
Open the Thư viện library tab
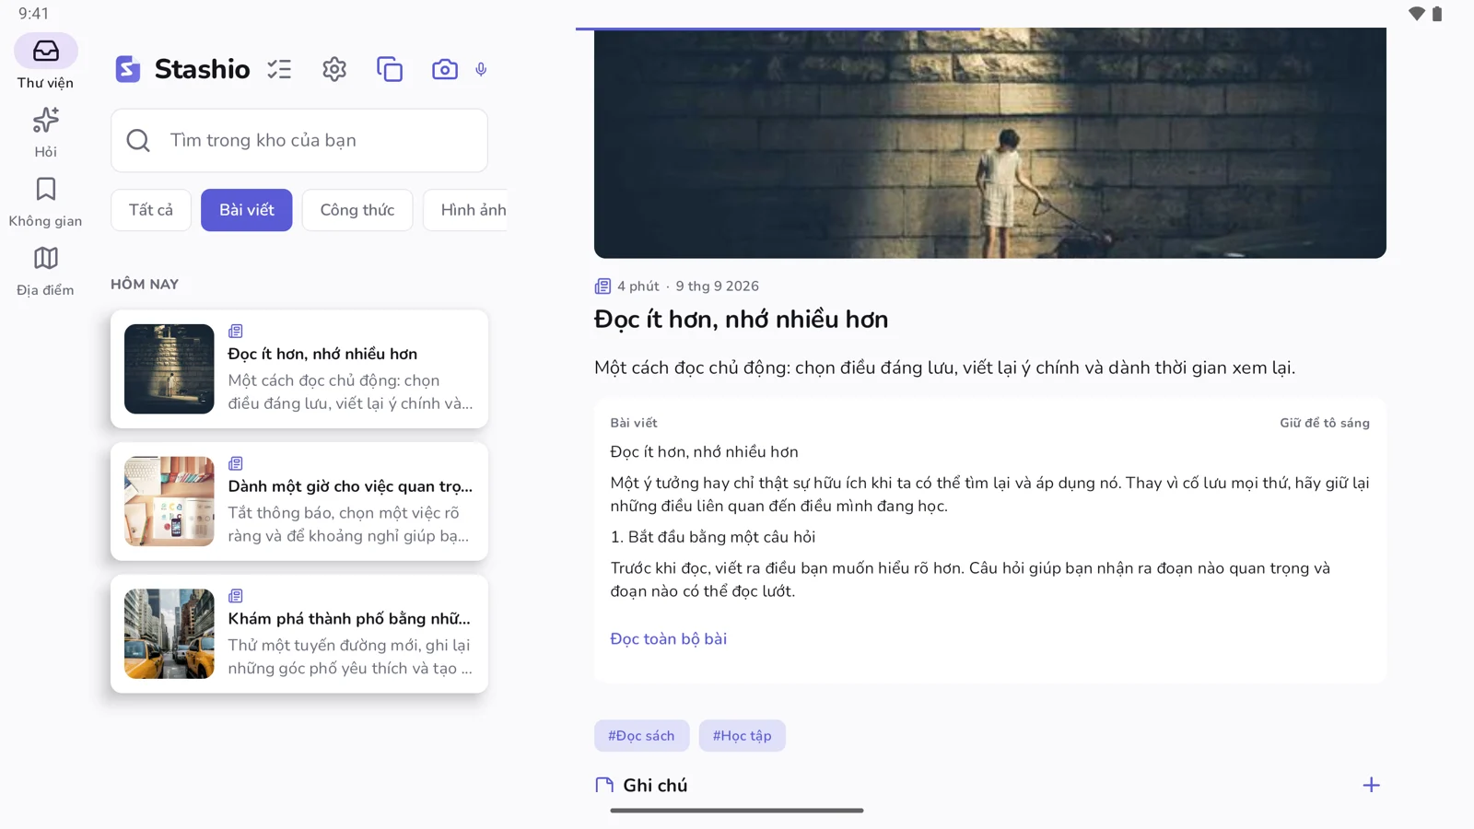(x=45, y=62)
